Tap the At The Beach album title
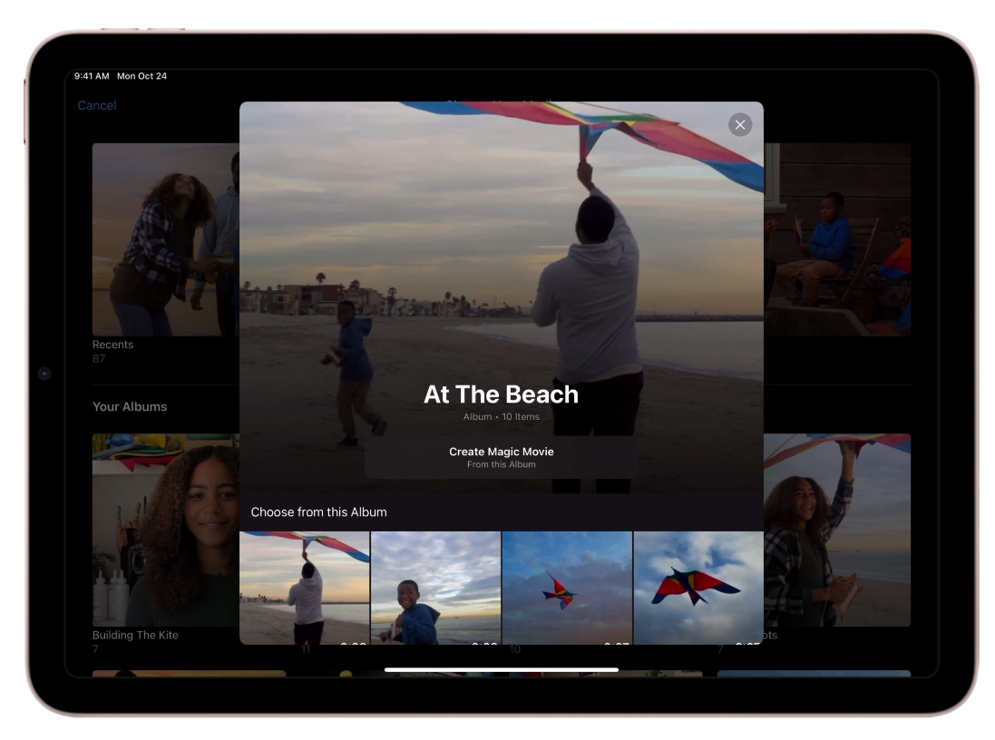 [502, 394]
